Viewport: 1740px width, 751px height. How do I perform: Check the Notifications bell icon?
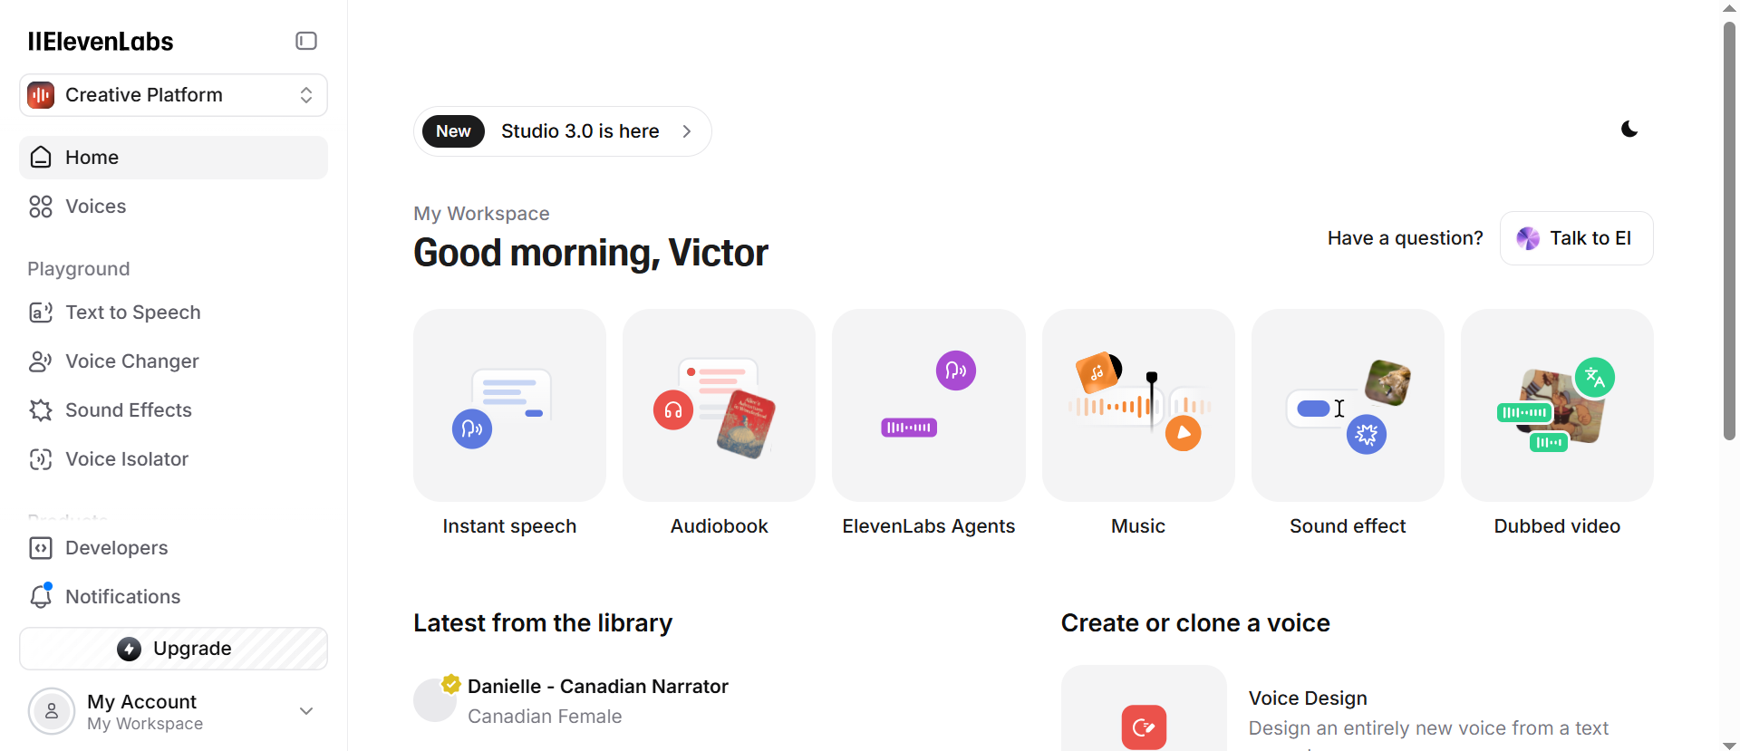pyautogui.click(x=41, y=597)
